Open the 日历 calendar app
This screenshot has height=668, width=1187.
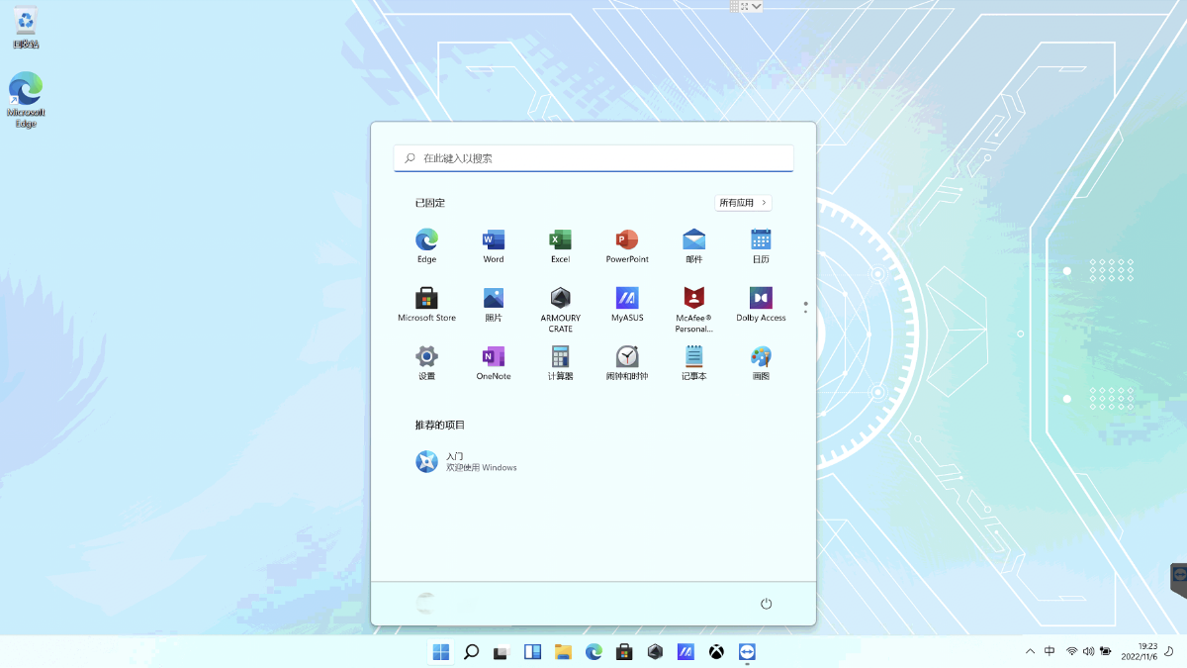(x=761, y=245)
